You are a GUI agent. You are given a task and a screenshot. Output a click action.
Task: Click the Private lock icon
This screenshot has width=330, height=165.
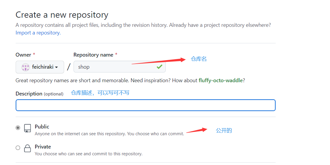click(x=27, y=148)
